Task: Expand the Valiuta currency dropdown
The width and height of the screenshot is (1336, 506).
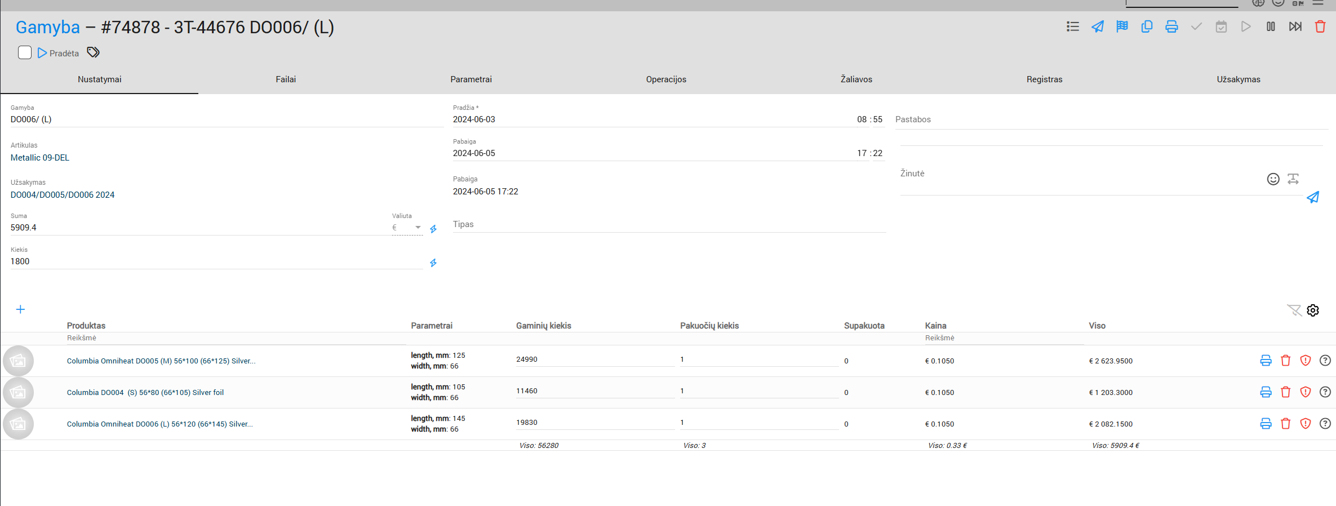Action: pos(418,228)
